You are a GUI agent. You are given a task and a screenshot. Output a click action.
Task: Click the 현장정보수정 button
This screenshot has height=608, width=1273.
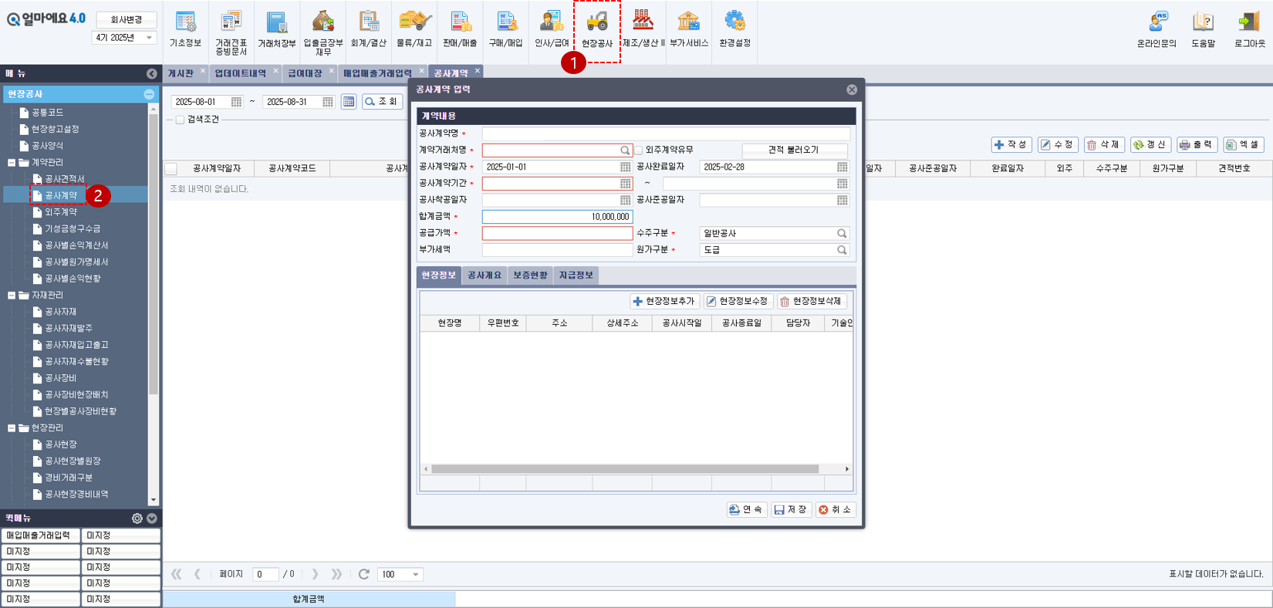coord(738,301)
